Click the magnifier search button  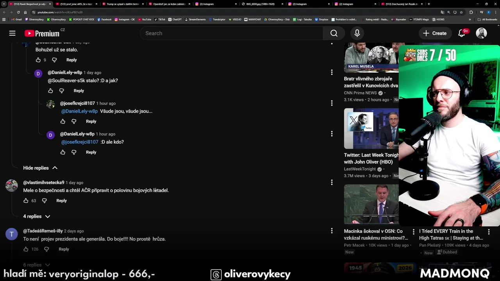tap(334, 33)
